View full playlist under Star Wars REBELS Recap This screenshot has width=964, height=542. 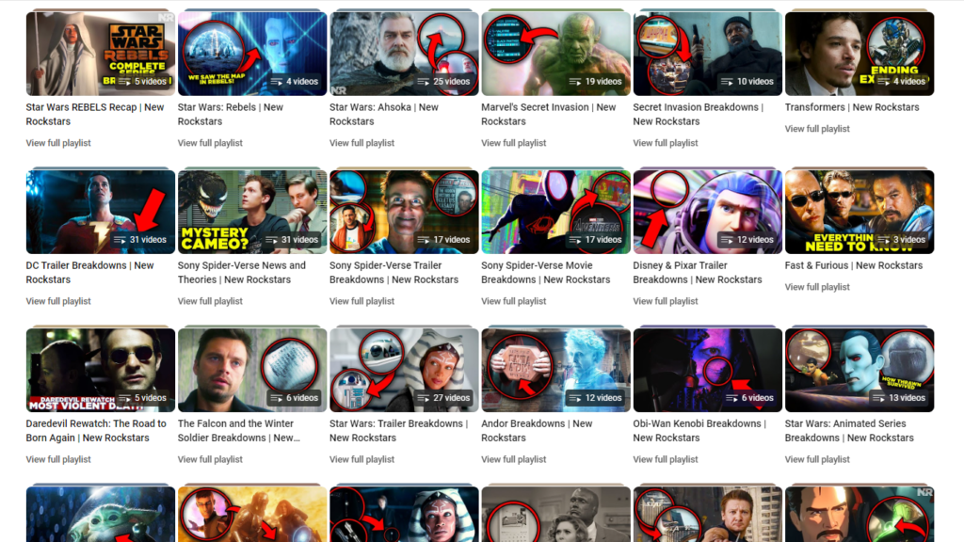(x=58, y=143)
